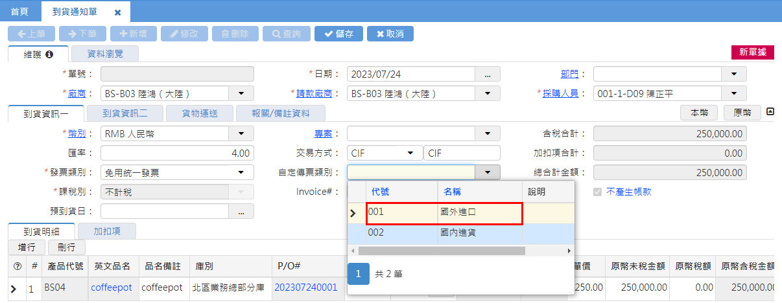The width and height of the screenshot is (782, 303).
Task: Click the 本幣 button
Action: click(699, 113)
